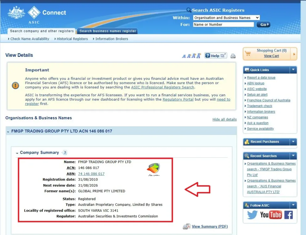
Task: Open View Summary (PDF) link
Action: click(x=210, y=226)
